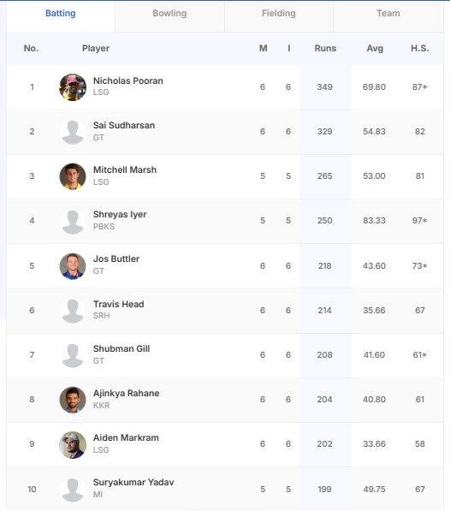Sort by the Runs column header
This screenshot has width=450, height=511.
(325, 48)
